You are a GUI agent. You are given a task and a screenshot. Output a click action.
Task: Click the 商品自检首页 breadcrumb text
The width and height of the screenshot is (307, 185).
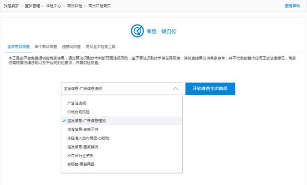(100, 6)
